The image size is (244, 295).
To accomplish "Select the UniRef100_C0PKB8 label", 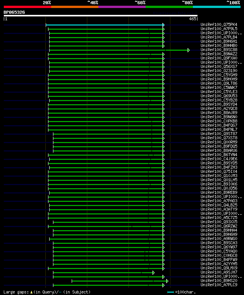I will 219,121.
